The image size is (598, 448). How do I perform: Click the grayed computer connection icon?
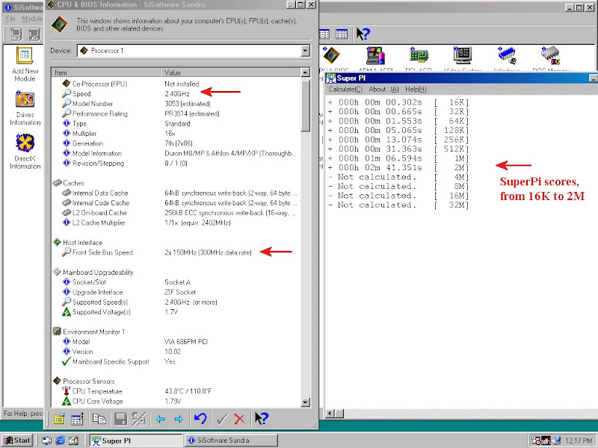pyautogui.click(x=139, y=419)
